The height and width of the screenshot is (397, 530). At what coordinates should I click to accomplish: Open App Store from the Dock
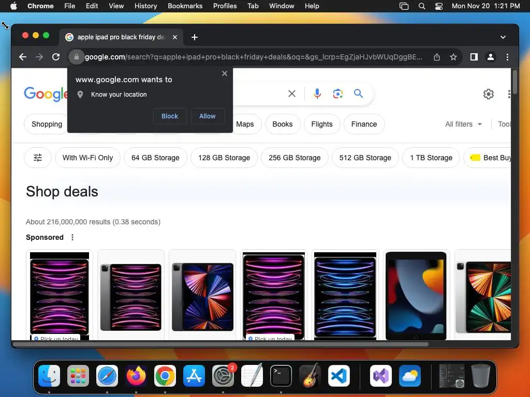point(194,376)
